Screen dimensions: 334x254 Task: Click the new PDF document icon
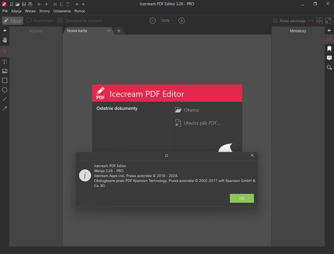11,4
